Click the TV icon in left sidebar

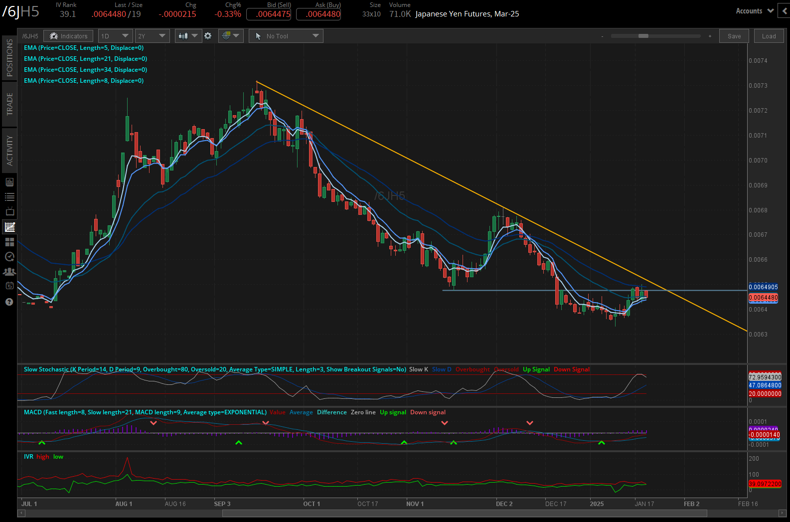pos(9,212)
